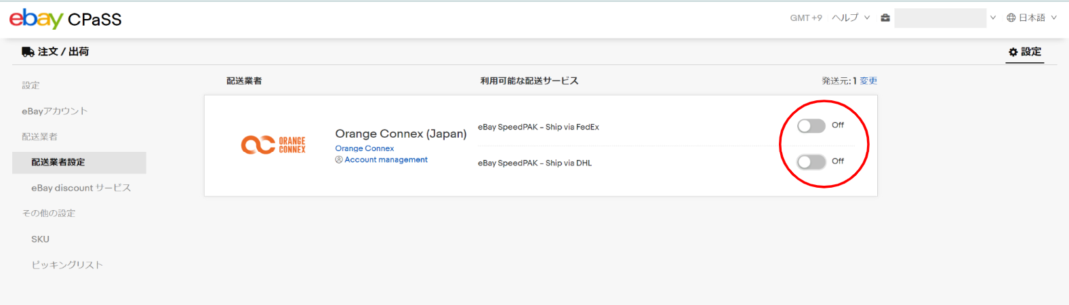Open eBay discount サービス sidebar item
The image size is (1069, 305).
click(x=81, y=188)
